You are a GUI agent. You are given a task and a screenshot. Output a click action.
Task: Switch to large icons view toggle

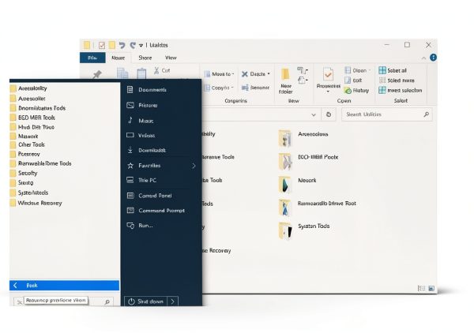[431, 288]
